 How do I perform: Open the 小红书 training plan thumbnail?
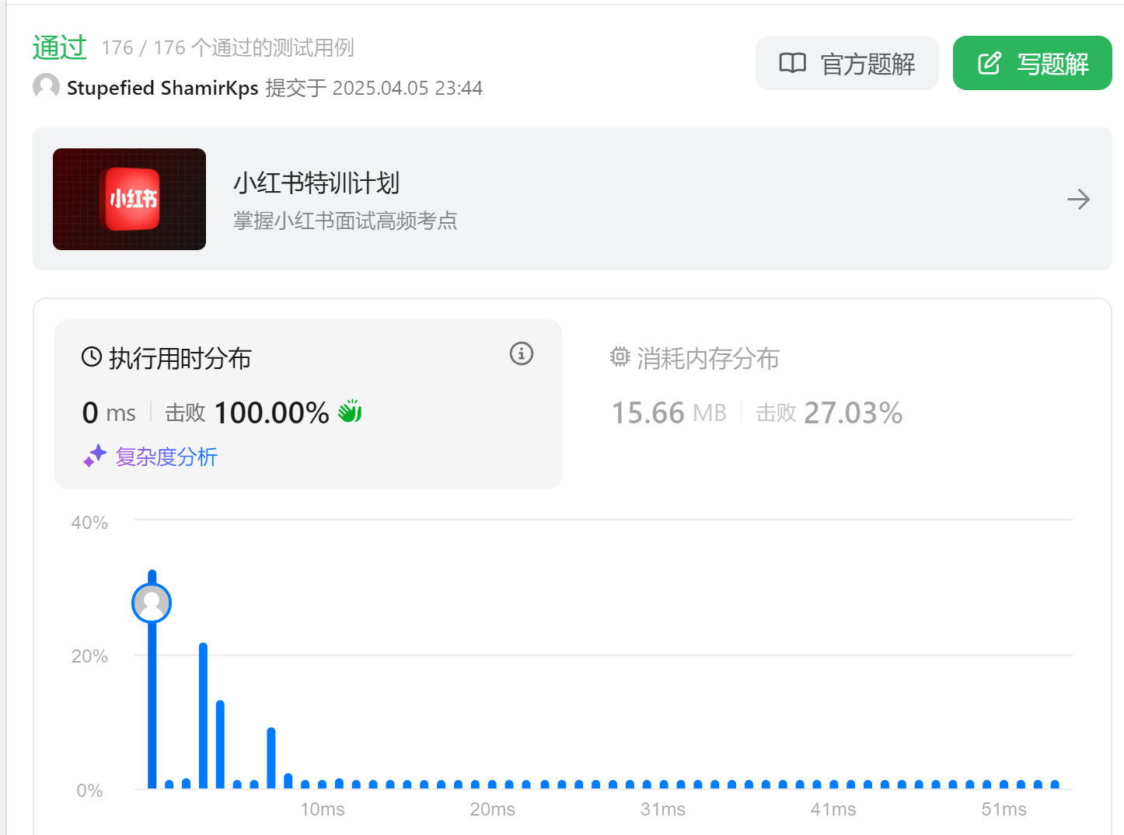[129, 199]
